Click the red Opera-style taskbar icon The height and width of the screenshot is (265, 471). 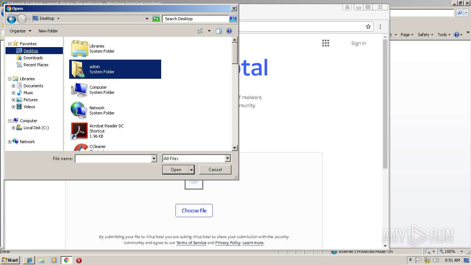coord(79,260)
